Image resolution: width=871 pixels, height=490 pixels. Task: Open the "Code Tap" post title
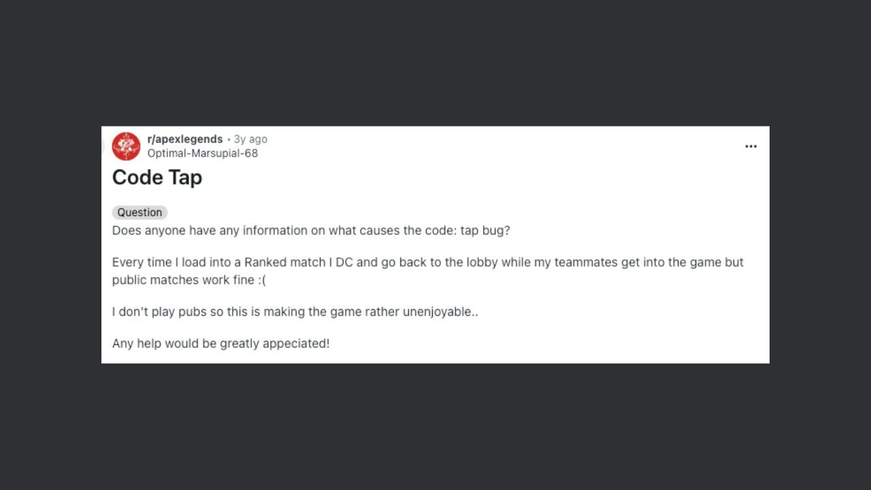pyautogui.click(x=157, y=178)
